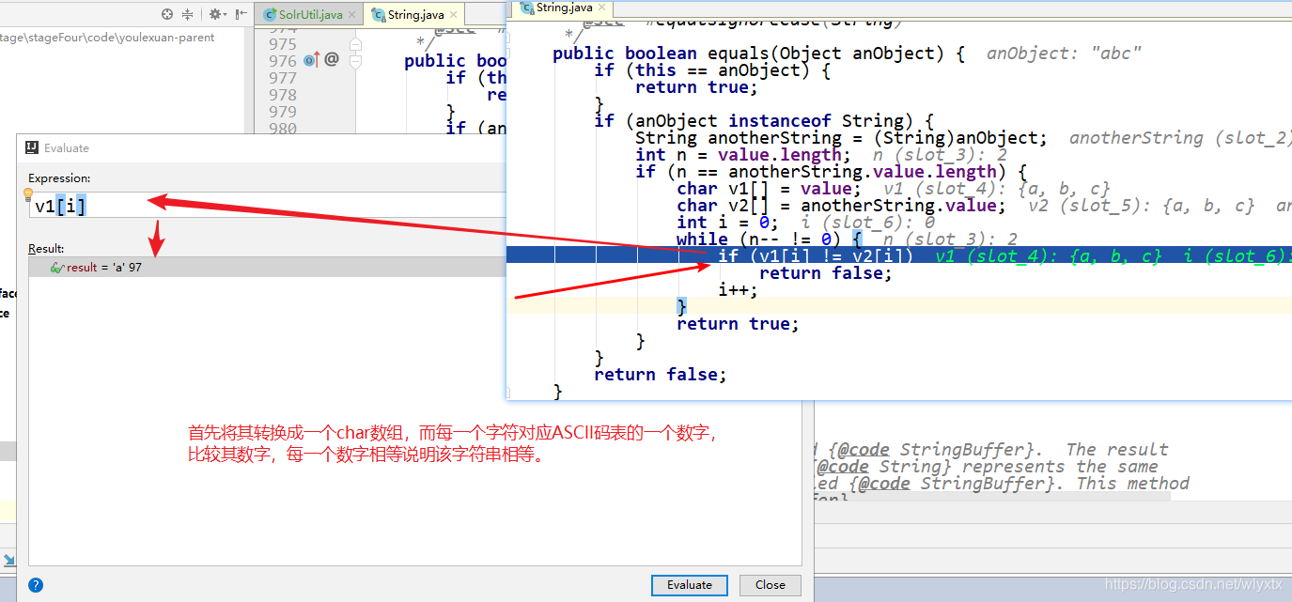The width and height of the screenshot is (1292, 602).
Task: Click 'if (anObject instanceof String) {' line
Action: (x=763, y=120)
